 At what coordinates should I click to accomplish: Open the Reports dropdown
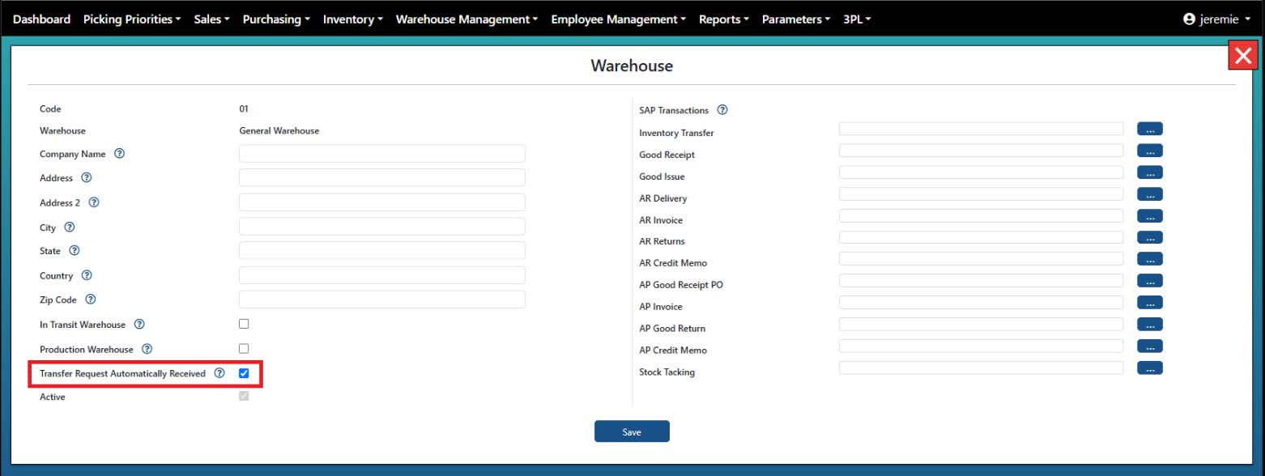tap(724, 19)
